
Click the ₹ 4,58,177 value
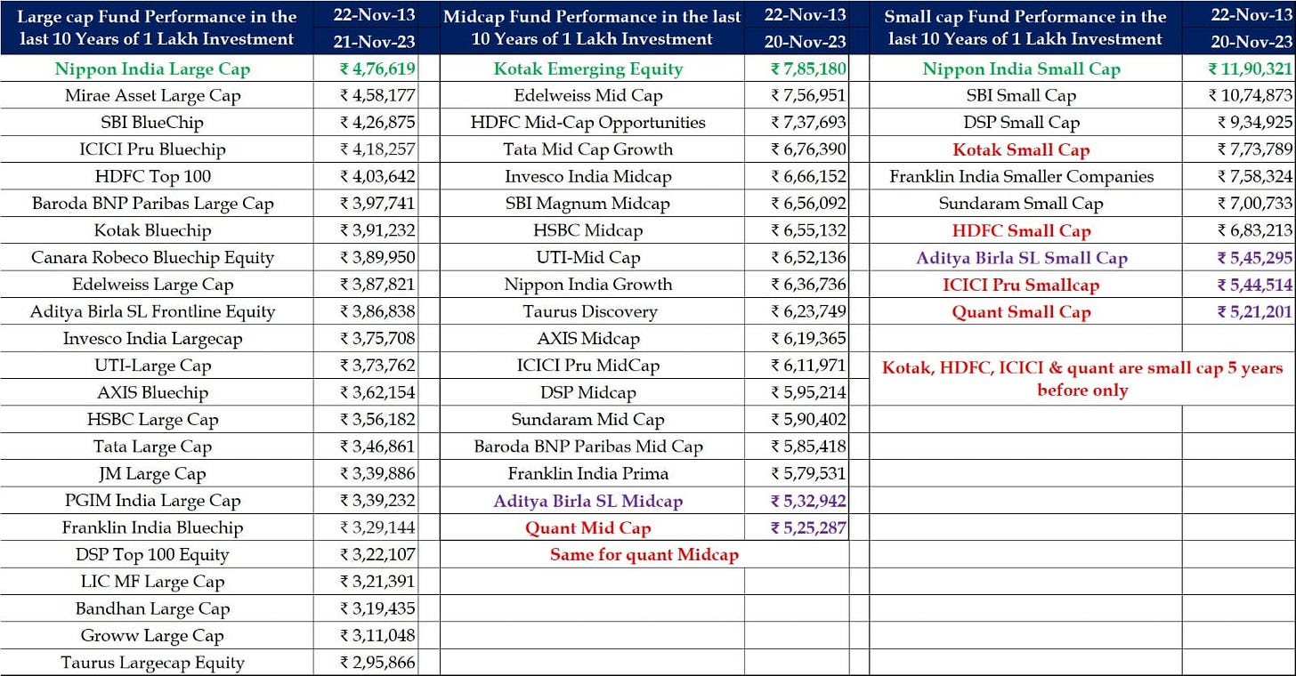(377, 95)
